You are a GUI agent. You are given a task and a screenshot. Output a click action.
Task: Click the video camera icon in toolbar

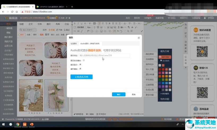[122, 27]
